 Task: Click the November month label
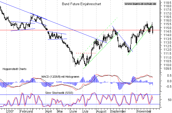[x=142, y=111]
